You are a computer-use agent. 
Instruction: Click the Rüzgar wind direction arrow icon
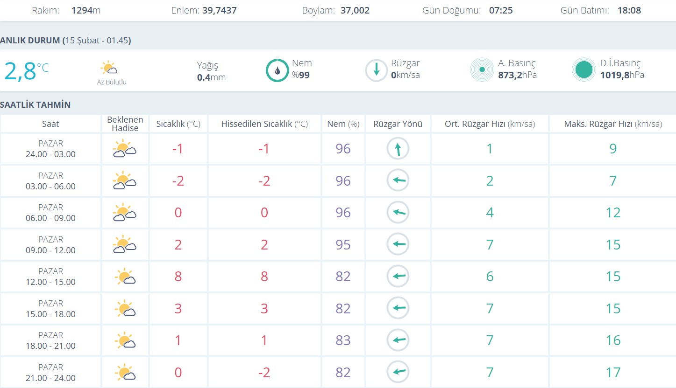tap(376, 70)
